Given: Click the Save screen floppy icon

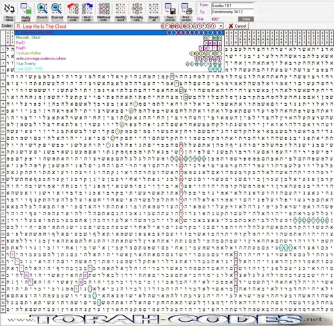Looking at the screenshot, I should (x=170, y=8).
